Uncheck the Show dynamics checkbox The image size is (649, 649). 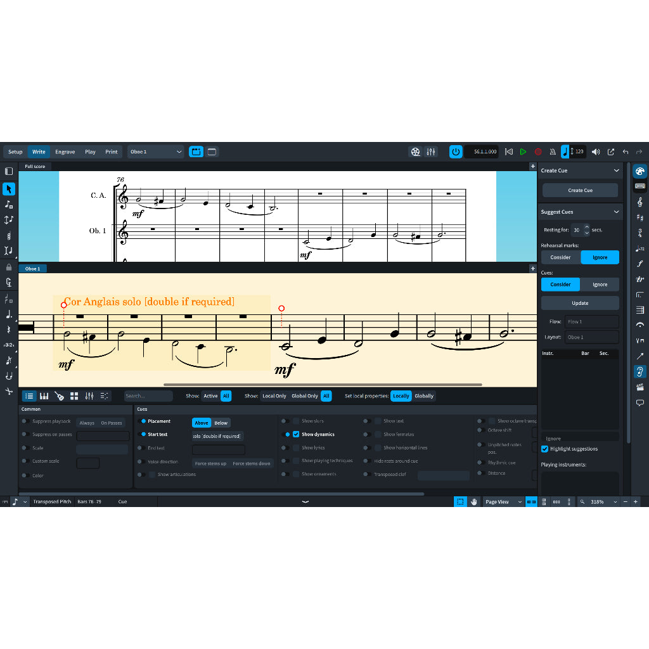(x=297, y=434)
